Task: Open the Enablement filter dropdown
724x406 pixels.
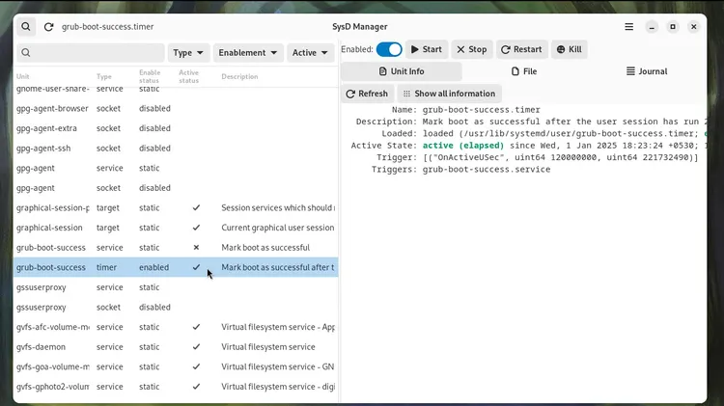Action: 248,53
